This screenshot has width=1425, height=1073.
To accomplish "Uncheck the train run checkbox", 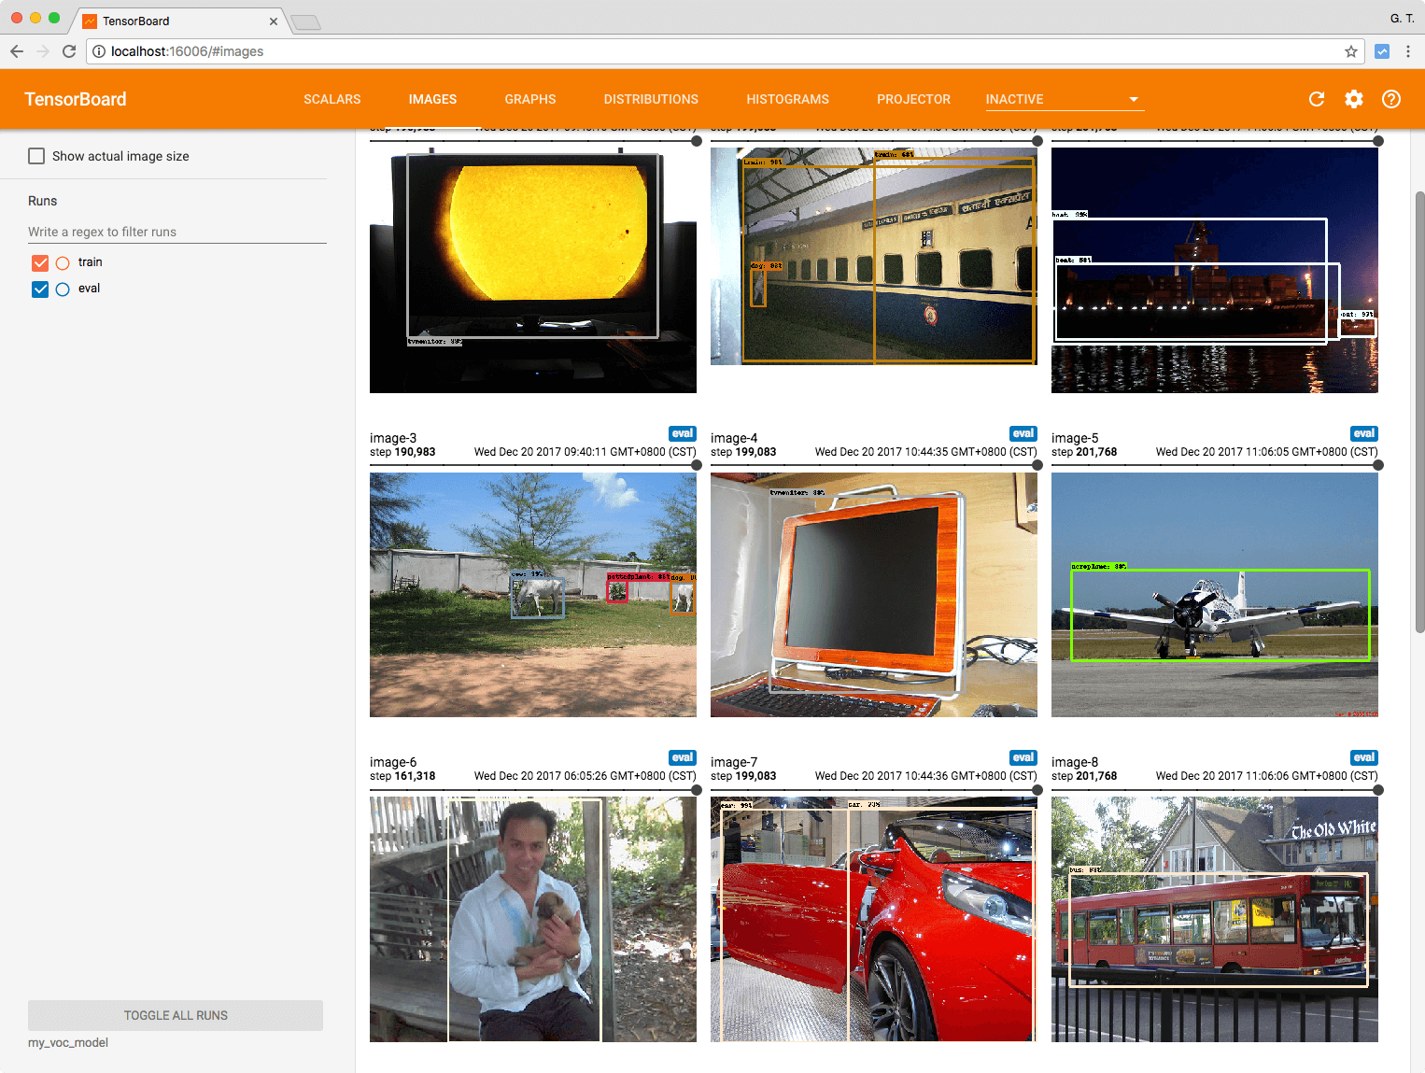I will [40, 263].
